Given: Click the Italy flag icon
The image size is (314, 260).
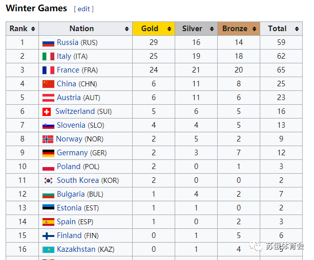Looking at the screenshot, I should 48,57.
